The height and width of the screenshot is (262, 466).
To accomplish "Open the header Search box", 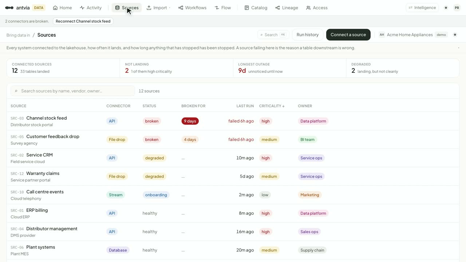I will [x=273, y=35].
